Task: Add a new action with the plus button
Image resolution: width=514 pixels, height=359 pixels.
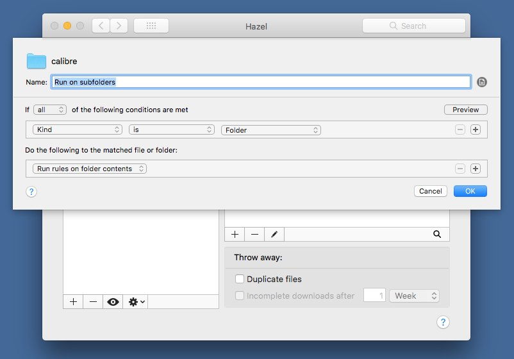Action: point(475,169)
